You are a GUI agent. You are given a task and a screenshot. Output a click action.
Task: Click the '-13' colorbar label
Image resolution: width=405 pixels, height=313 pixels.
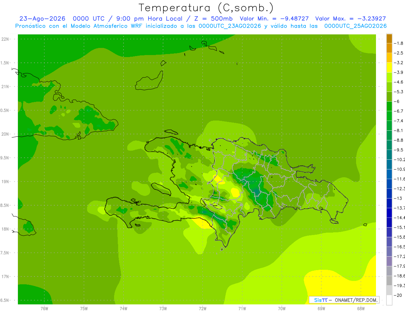(x=398, y=199)
